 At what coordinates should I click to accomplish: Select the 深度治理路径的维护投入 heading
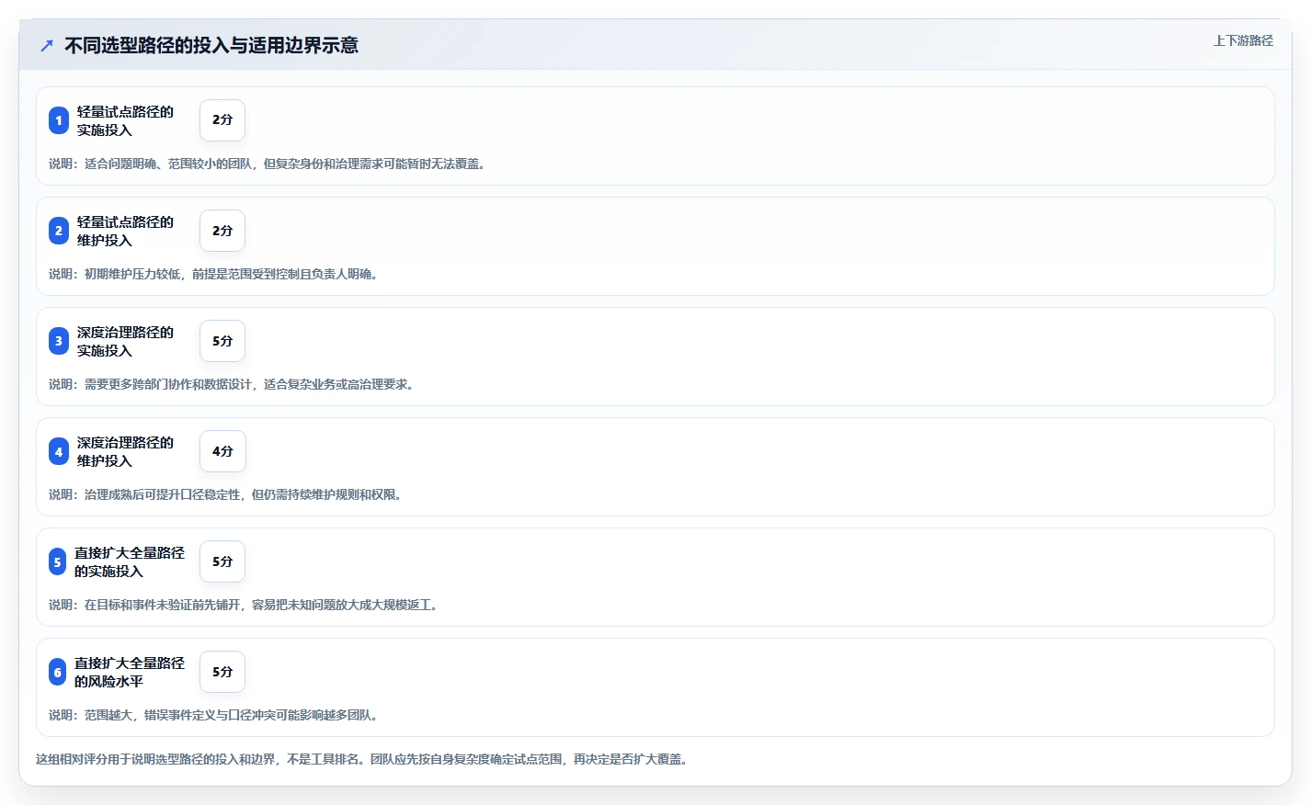125,451
